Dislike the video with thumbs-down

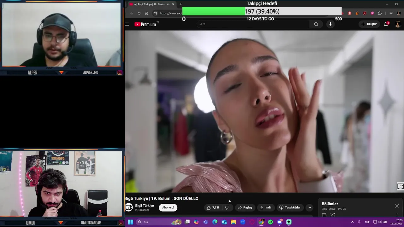pyautogui.click(x=227, y=207)
